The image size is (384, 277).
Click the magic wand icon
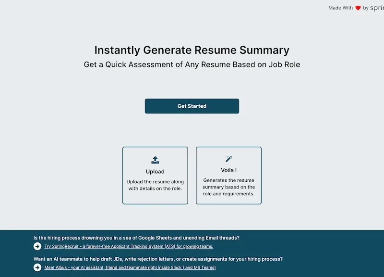[x=228, y=159]
